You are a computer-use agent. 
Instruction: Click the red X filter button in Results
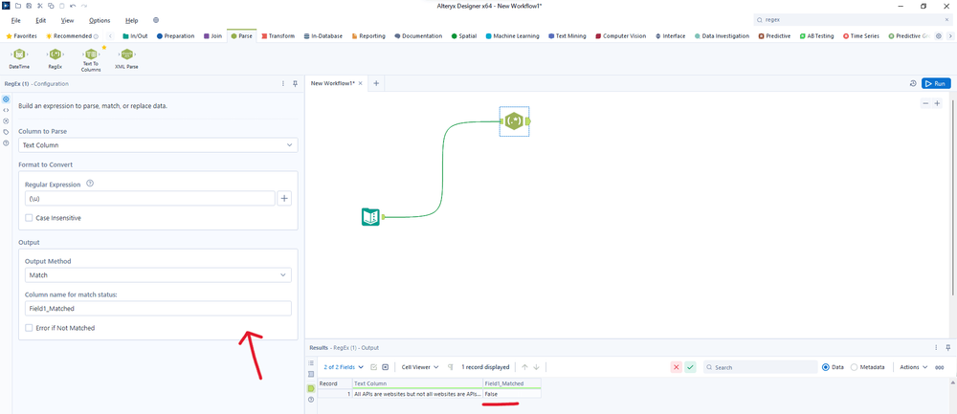[676, 367]
